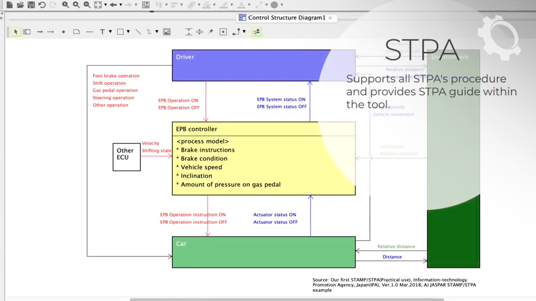Click the image insertion tool
The image size is (536, 301).
point(167,32)
